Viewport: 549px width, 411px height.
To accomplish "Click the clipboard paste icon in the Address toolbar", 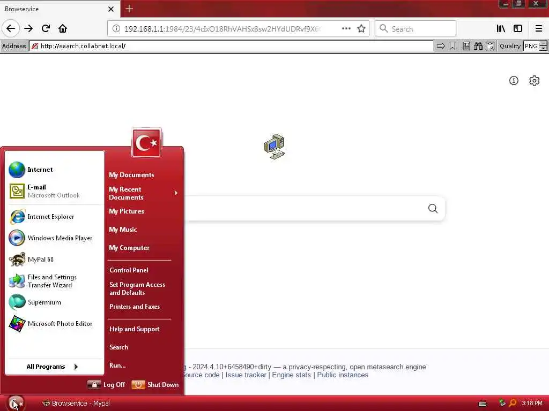I will [x=490, y=46].
